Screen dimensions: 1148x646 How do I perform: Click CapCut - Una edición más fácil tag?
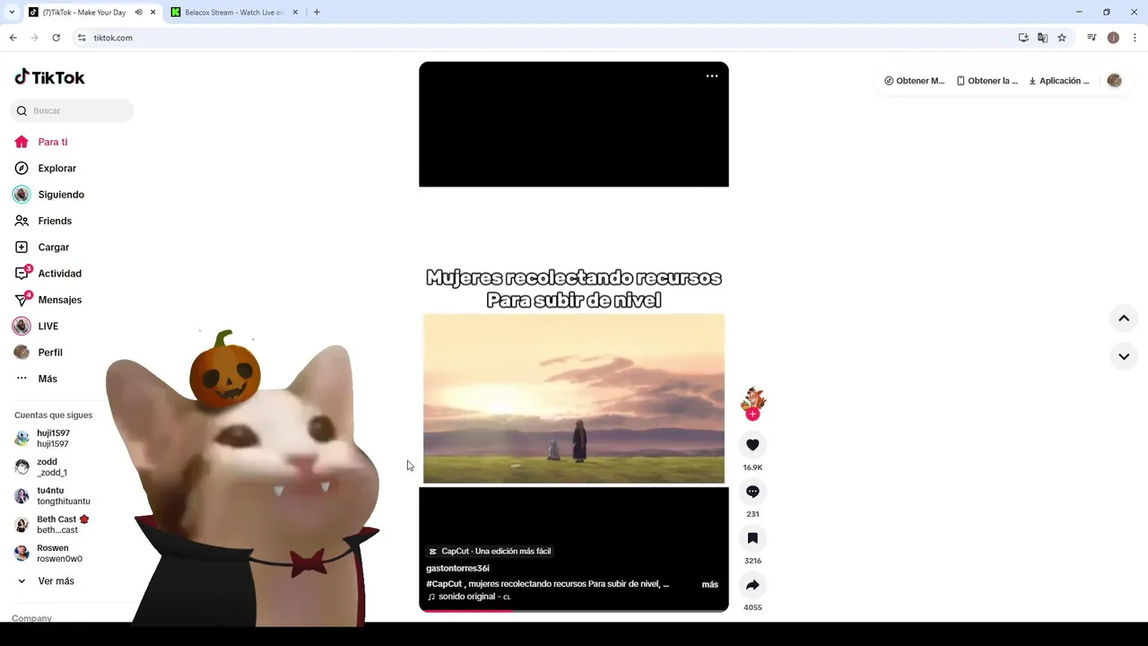[490, 551]
